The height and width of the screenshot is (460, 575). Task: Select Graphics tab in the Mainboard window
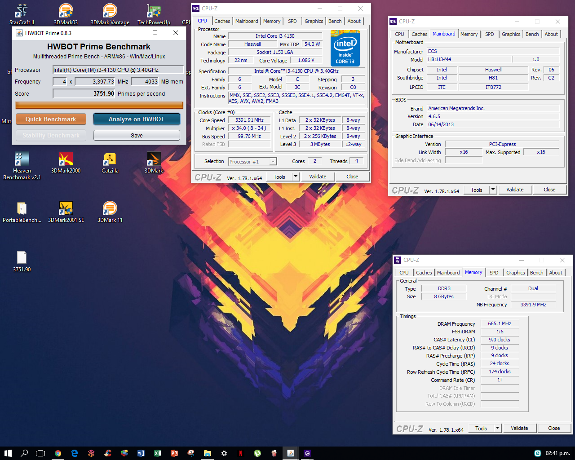pos(511,34)
